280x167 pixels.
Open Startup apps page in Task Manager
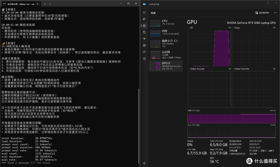point(144,39)
